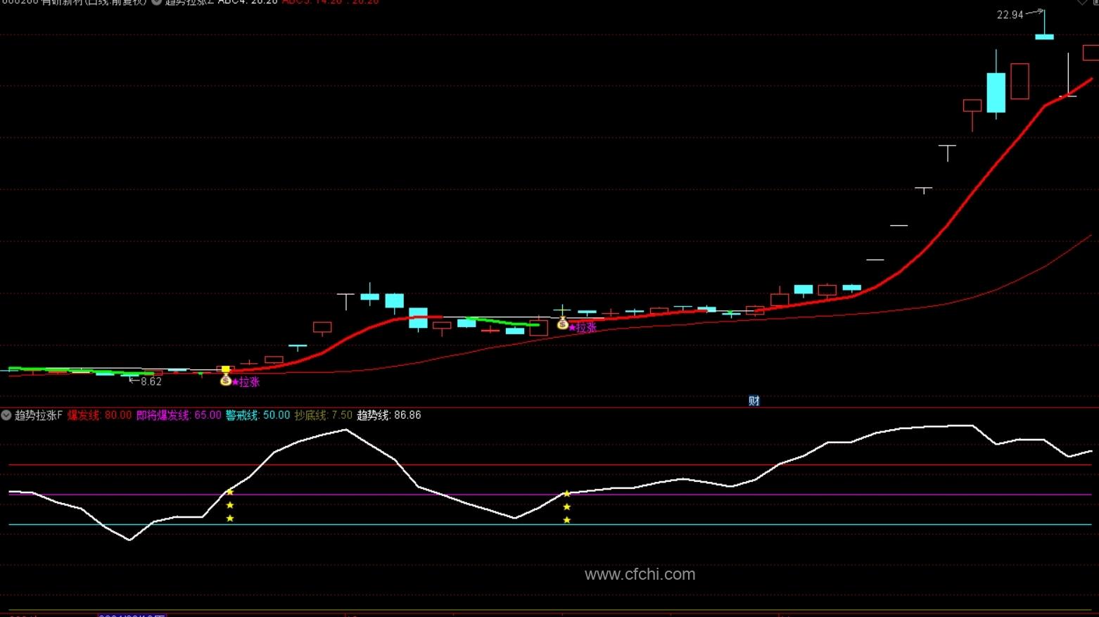Click the first pink 拉涨 signal text
The image size is (1099, 617).
249,382
